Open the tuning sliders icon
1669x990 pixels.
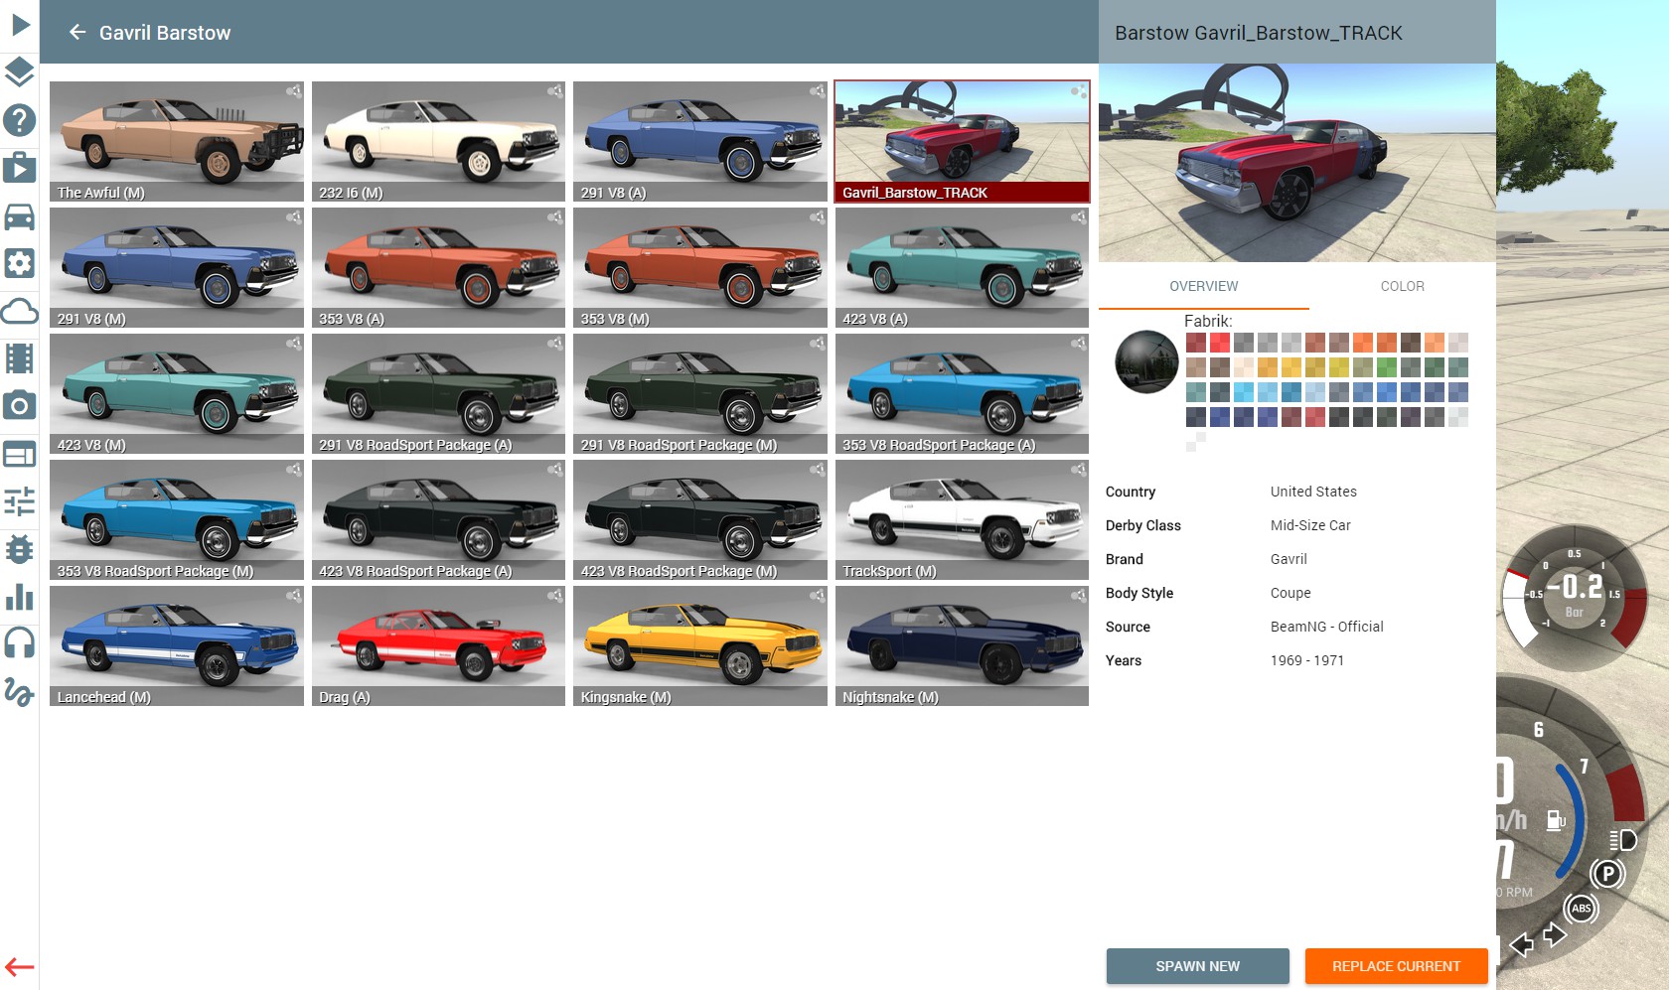[20, 501]
